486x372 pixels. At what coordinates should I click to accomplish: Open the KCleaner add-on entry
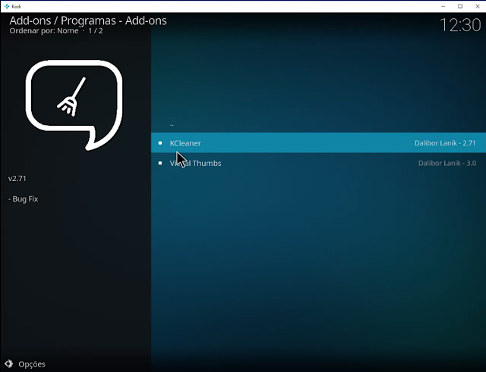[318, 143]
